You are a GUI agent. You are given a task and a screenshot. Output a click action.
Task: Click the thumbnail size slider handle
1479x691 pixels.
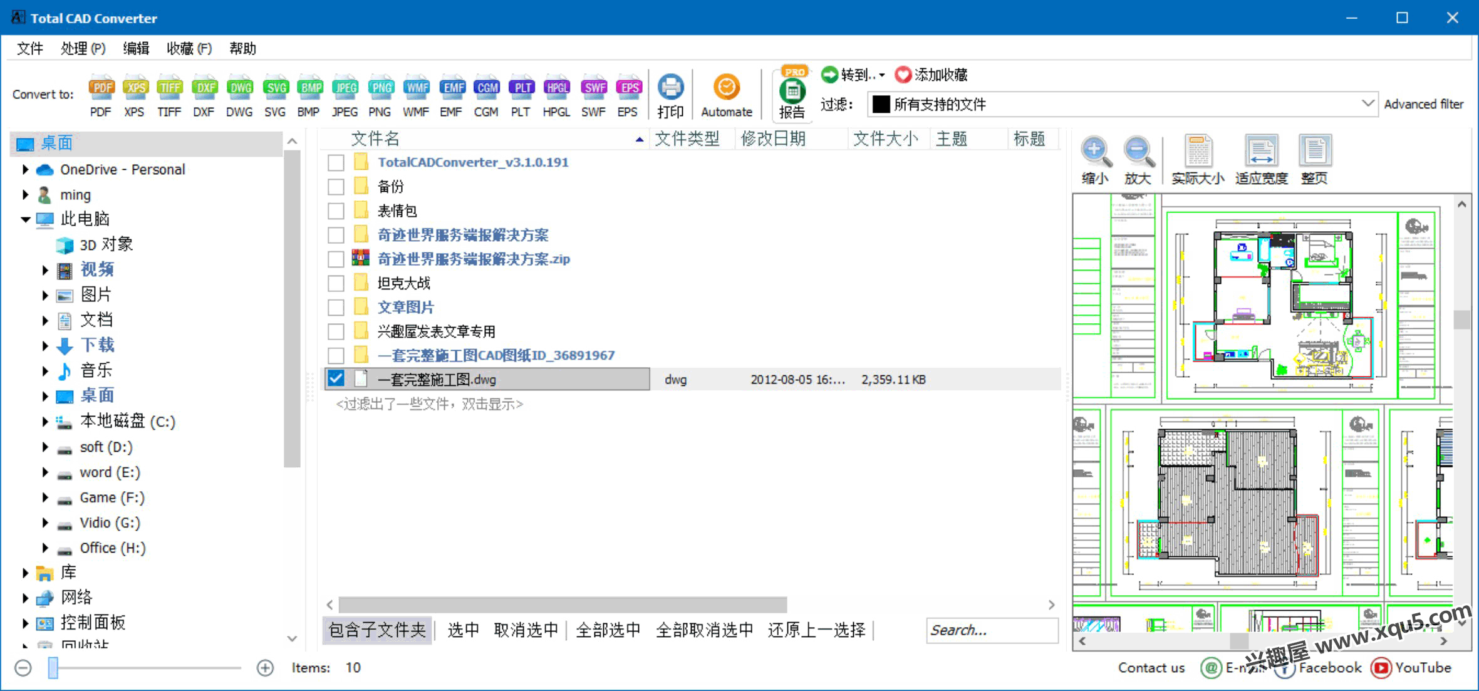click(53, 668)
